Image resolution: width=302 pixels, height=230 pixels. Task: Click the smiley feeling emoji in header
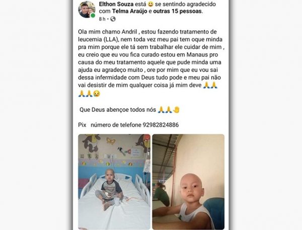click(150, 4)
